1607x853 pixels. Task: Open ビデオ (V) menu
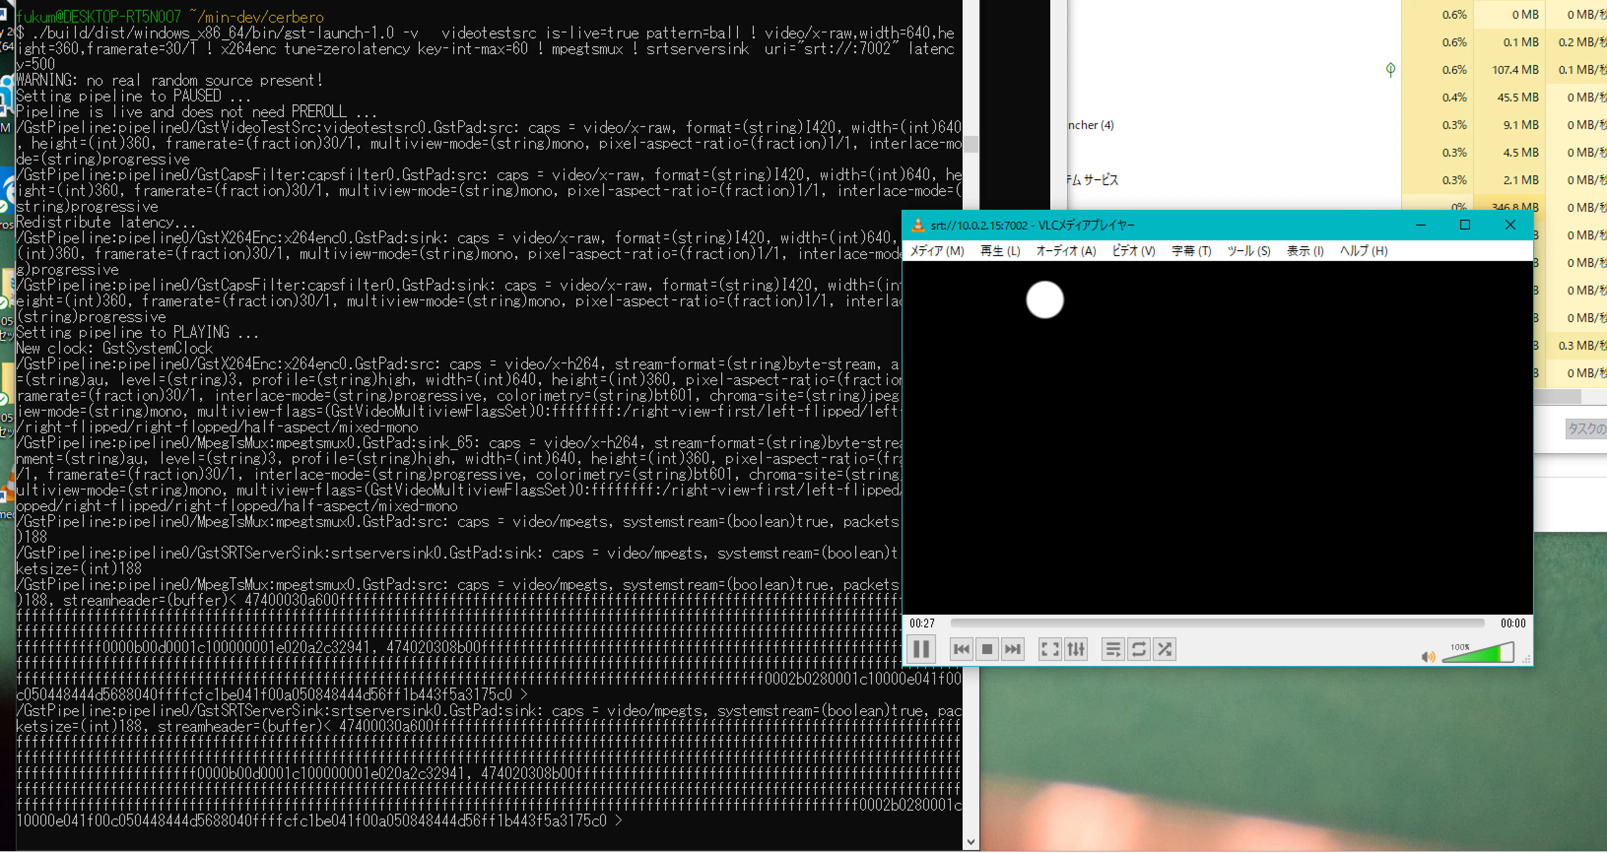point(1133,251)
